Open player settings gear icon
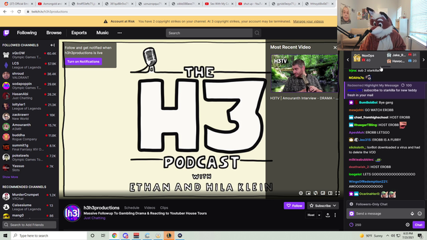Image resolution: width=427 pixels, height=240 pixels. point(301,193)
